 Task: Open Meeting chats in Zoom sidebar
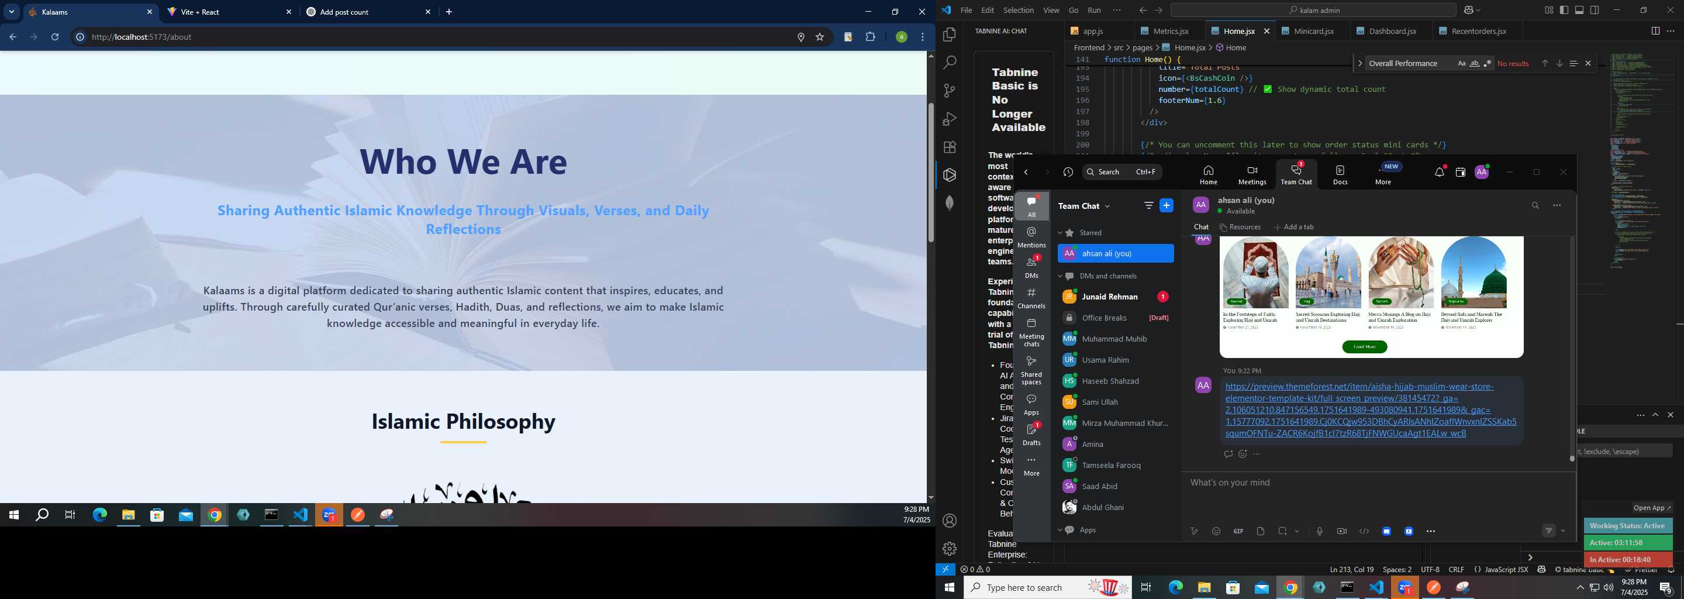[x=1031, y=333]
